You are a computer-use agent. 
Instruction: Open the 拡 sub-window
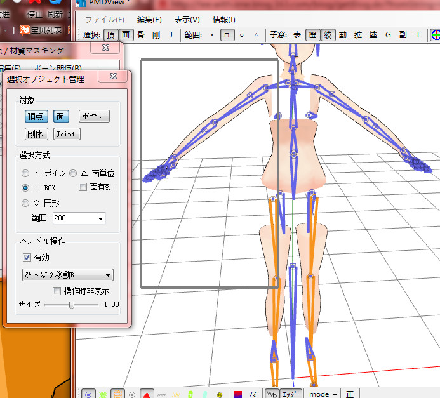click(358, 35)
